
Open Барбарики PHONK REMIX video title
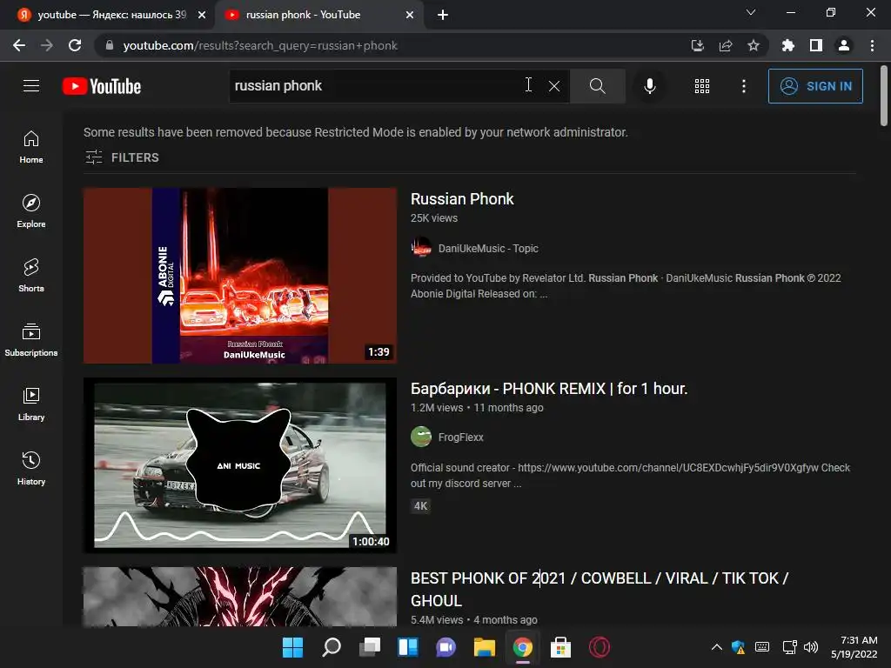pos(549,389)
